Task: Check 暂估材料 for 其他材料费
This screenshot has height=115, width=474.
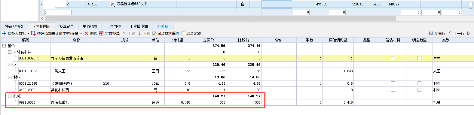Action: pyautogui.click(x=393, y=89)
